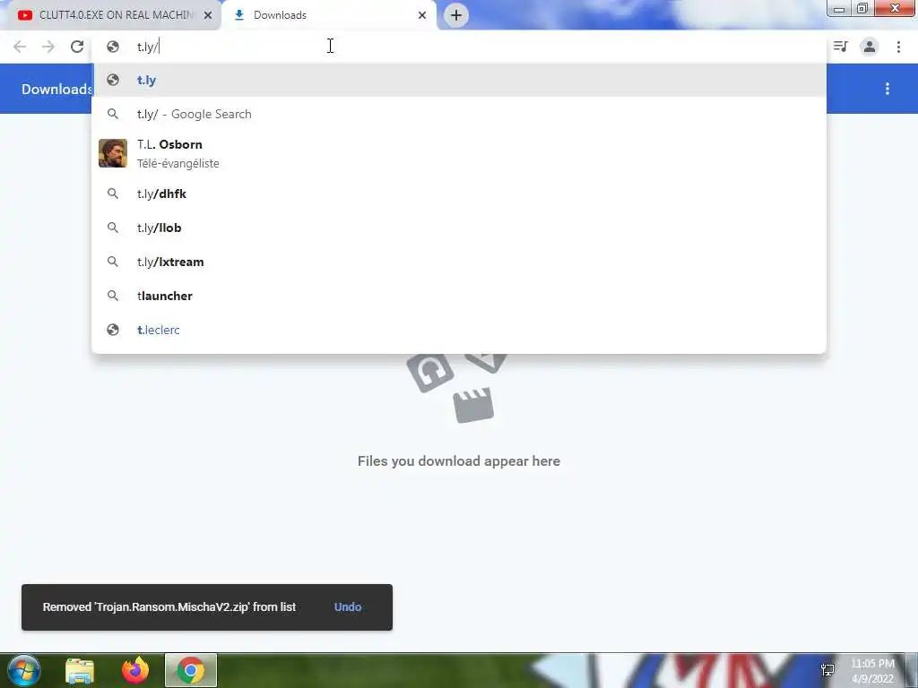Click the Chrome taskbar button
Image resolution: width=918 pixels, height=688 pixels.
pyautogui.click(x=191, y=670)
